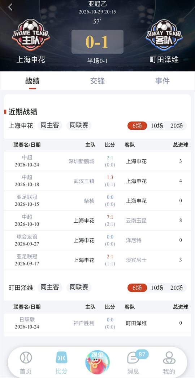
Task: Switch to the 事件 tab
Action: [162, 81]
